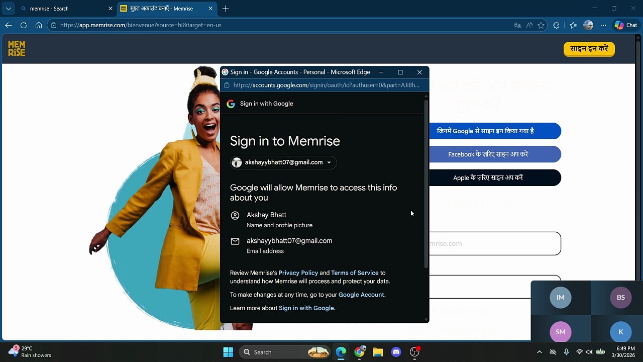Open File Explorer from taskbar
Image resolution: width=643 pixels, height=362 pixels.
378,352
